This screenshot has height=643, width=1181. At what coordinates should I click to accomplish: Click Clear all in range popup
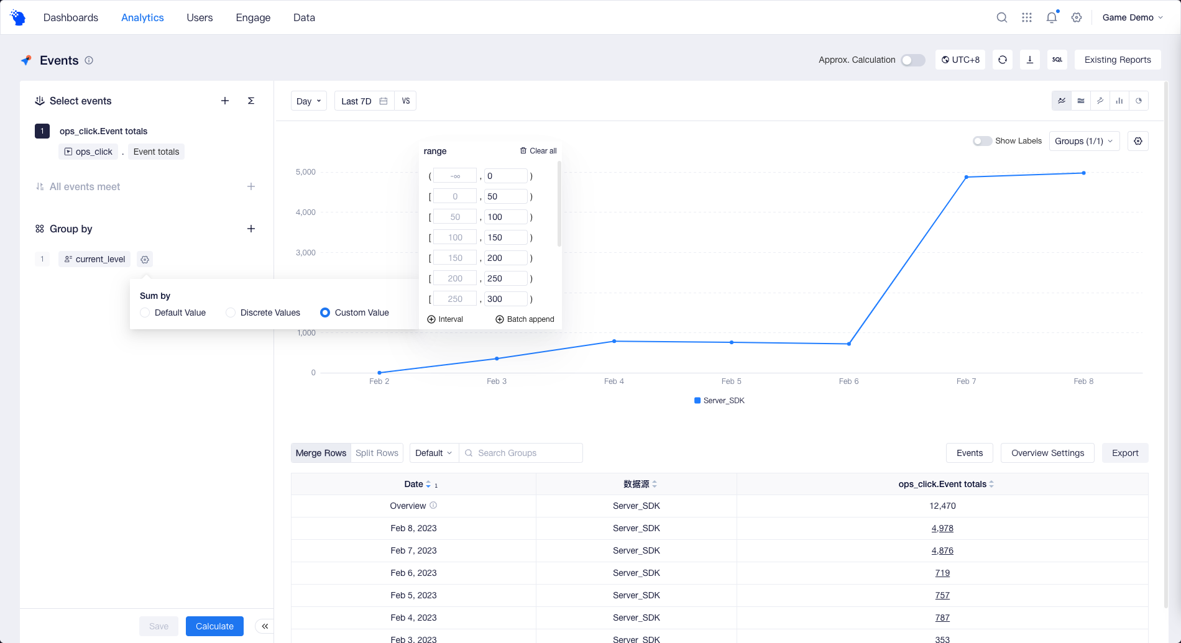tap(538, 151)
